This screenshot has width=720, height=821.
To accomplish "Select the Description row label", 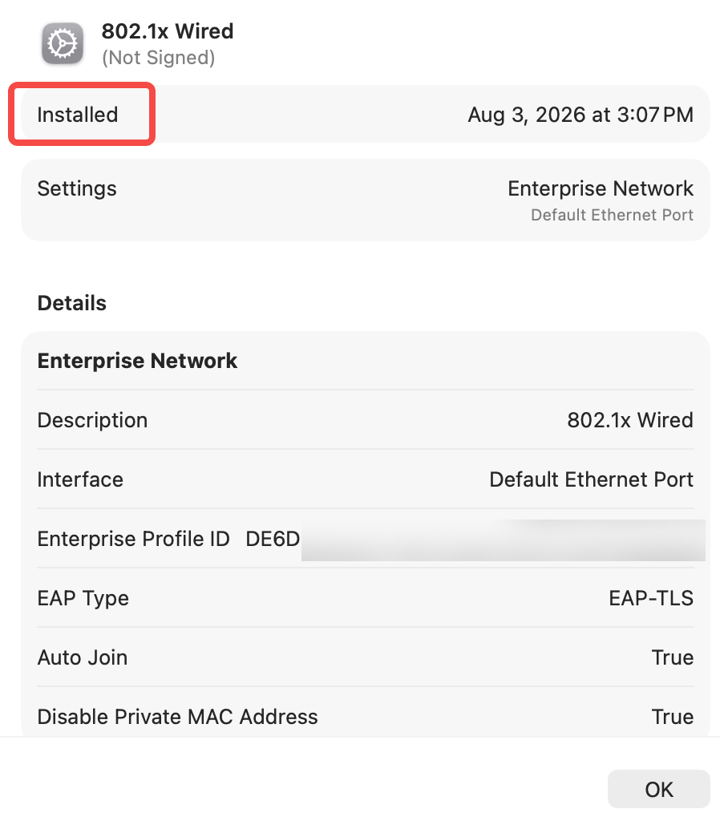I will [93, 420].
